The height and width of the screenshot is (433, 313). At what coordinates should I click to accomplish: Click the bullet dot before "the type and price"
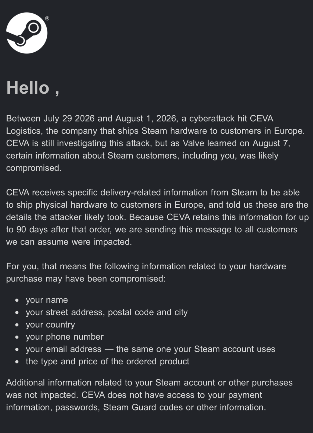[x=17, y=362]
